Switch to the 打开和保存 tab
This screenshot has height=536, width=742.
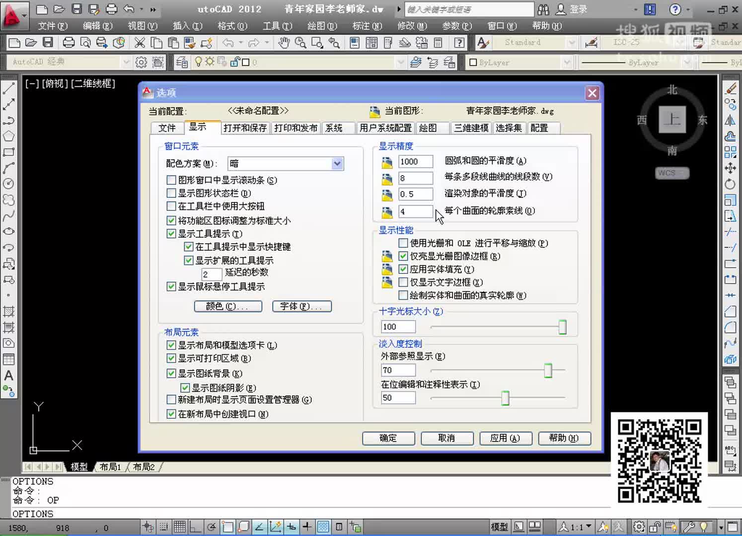coord(245,128)
